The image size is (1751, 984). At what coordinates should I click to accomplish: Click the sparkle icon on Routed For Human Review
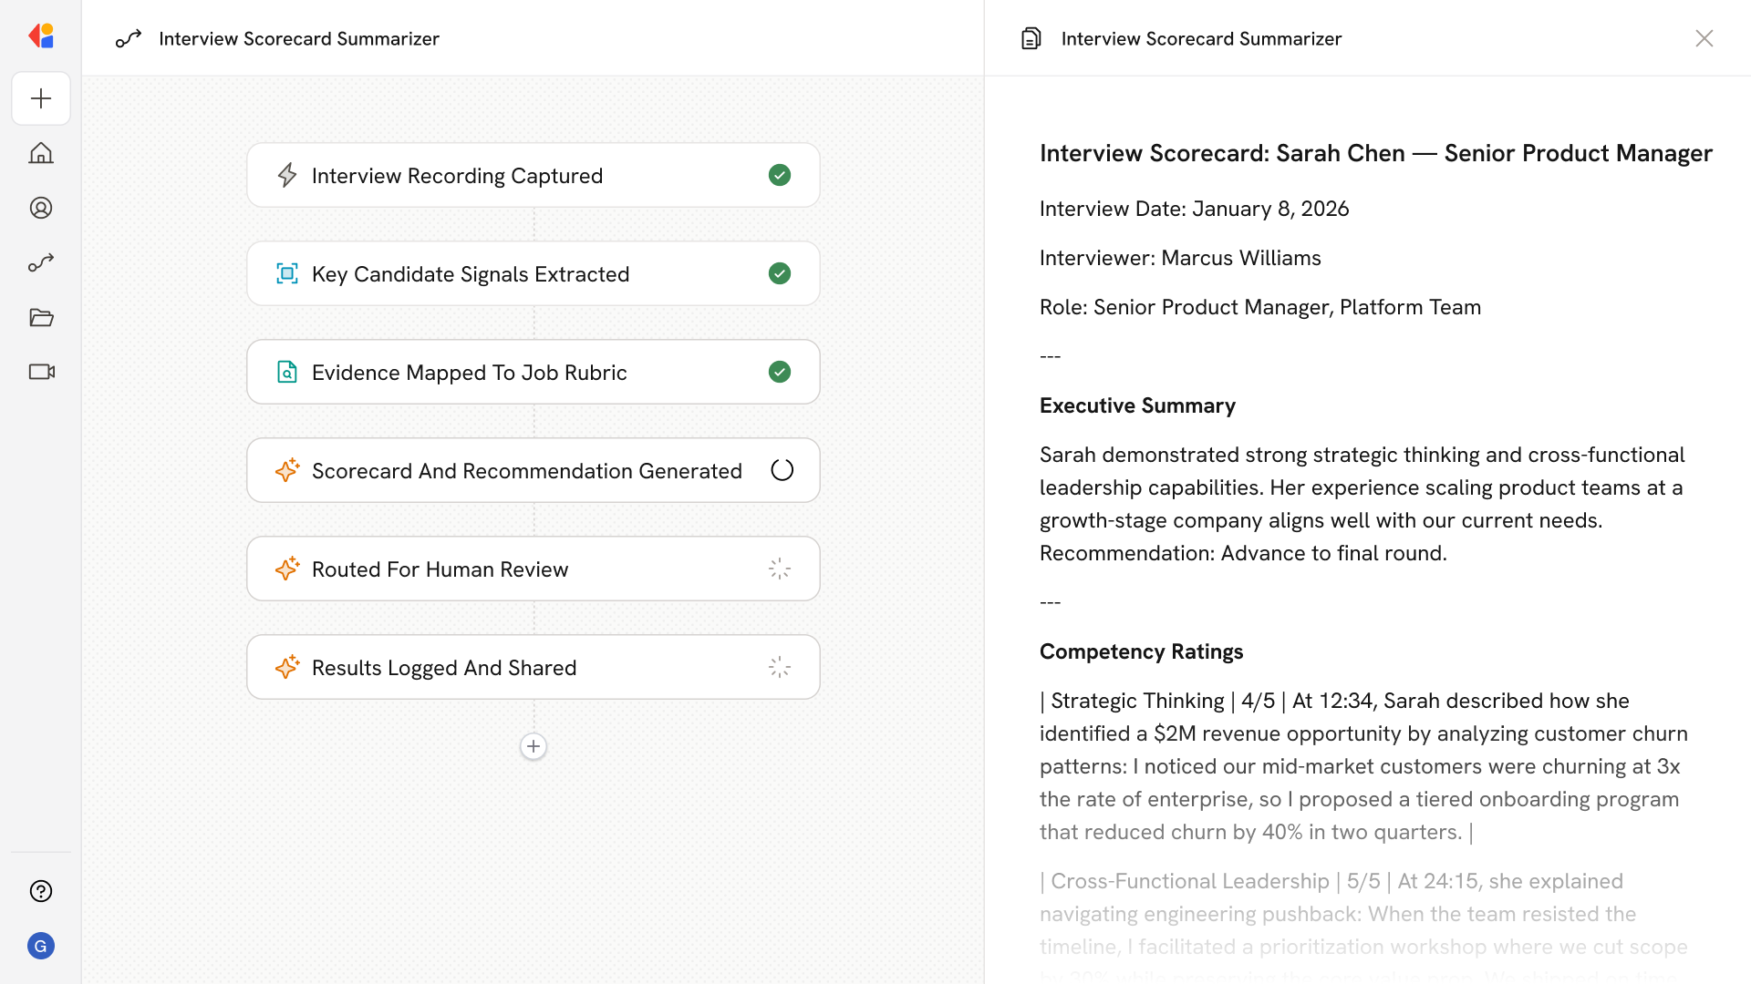[x=287, y=569]
